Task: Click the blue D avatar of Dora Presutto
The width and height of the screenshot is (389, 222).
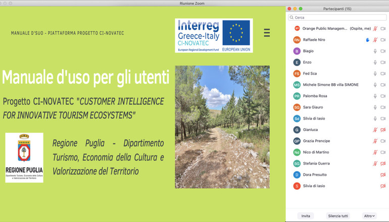Action: coord(297,175)
